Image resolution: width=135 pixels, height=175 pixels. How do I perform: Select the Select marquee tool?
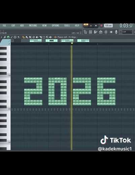44,37
